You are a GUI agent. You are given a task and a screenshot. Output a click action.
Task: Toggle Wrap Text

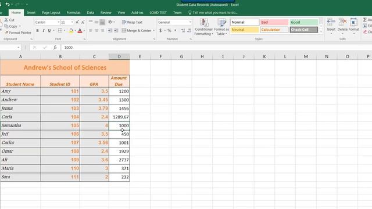(x=132, y=22)
